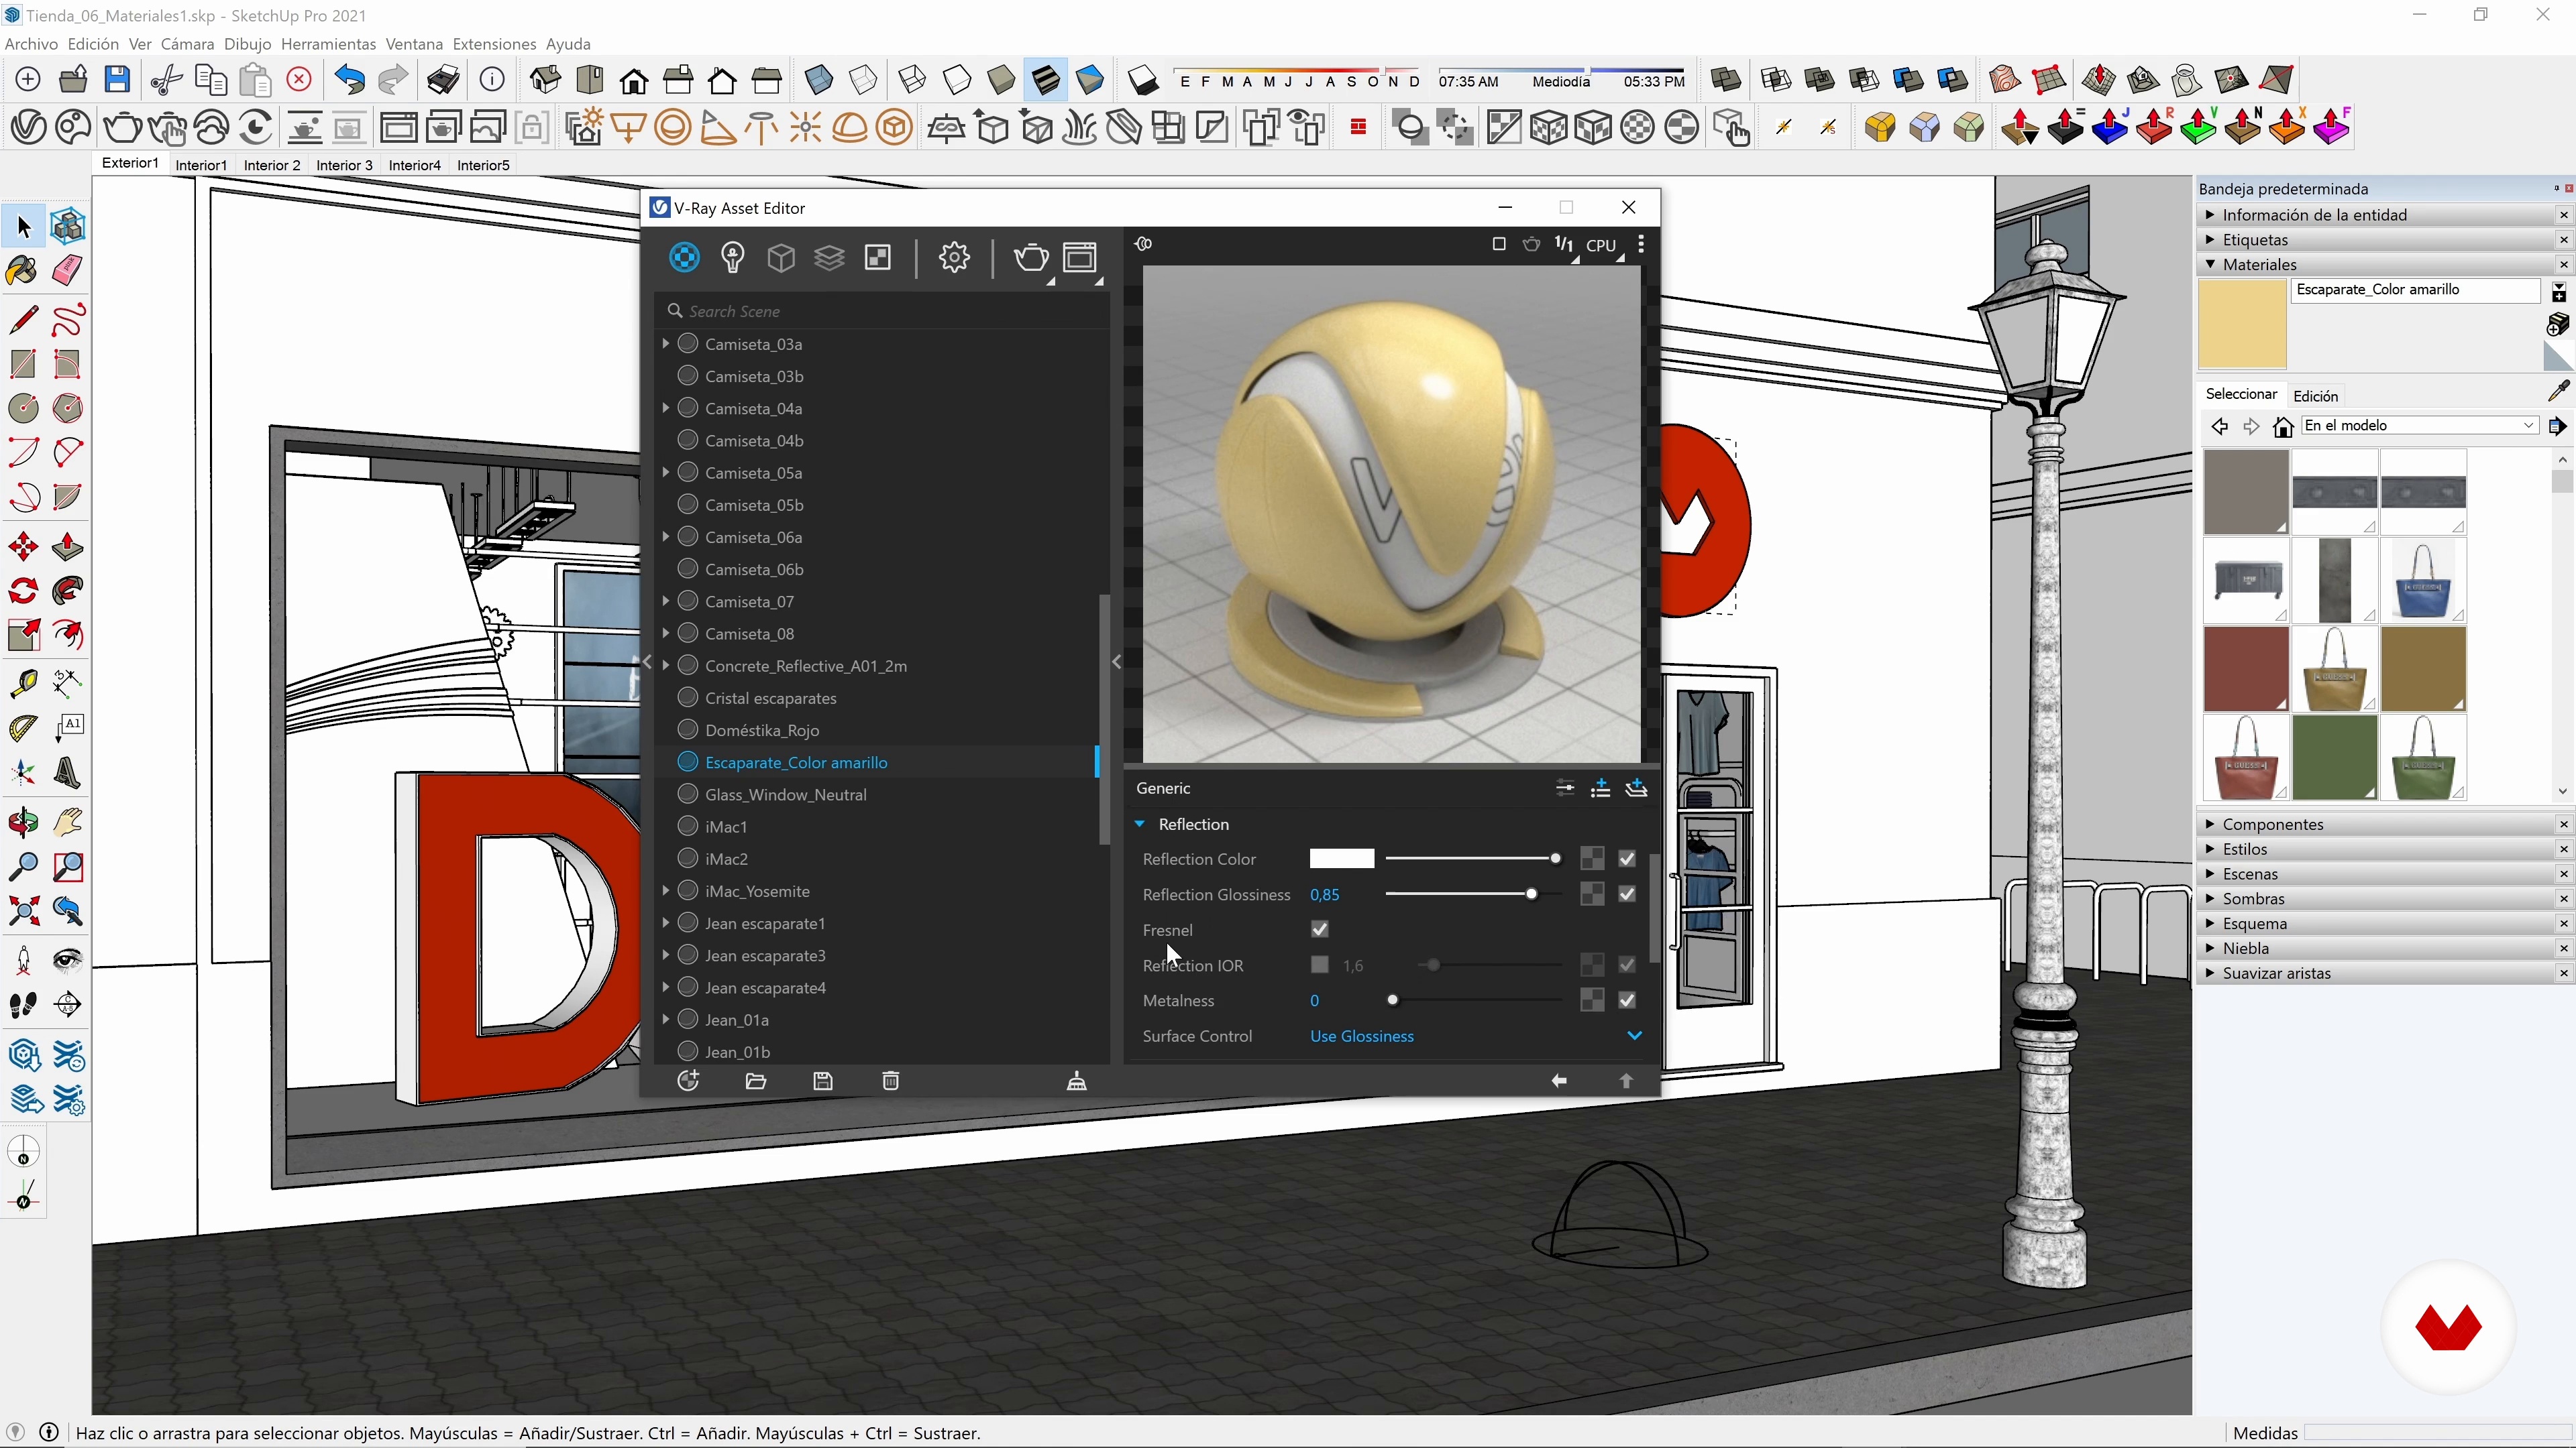Click the add new asset icon at bottom

click(688, 1081)
